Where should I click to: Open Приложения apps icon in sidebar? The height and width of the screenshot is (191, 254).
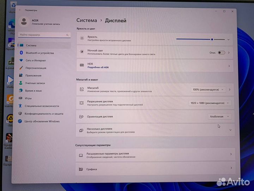click(x=21, y=75)
